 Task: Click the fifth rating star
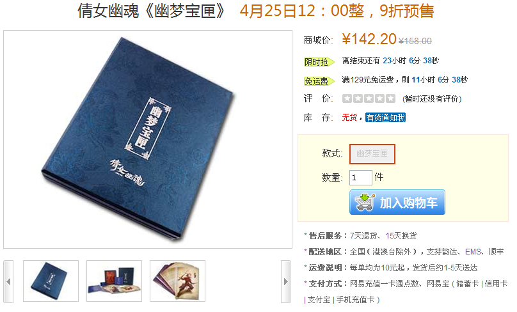coord(391,98)
